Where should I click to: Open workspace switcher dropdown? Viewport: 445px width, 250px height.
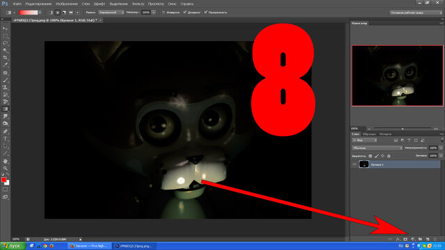point(416,12)
